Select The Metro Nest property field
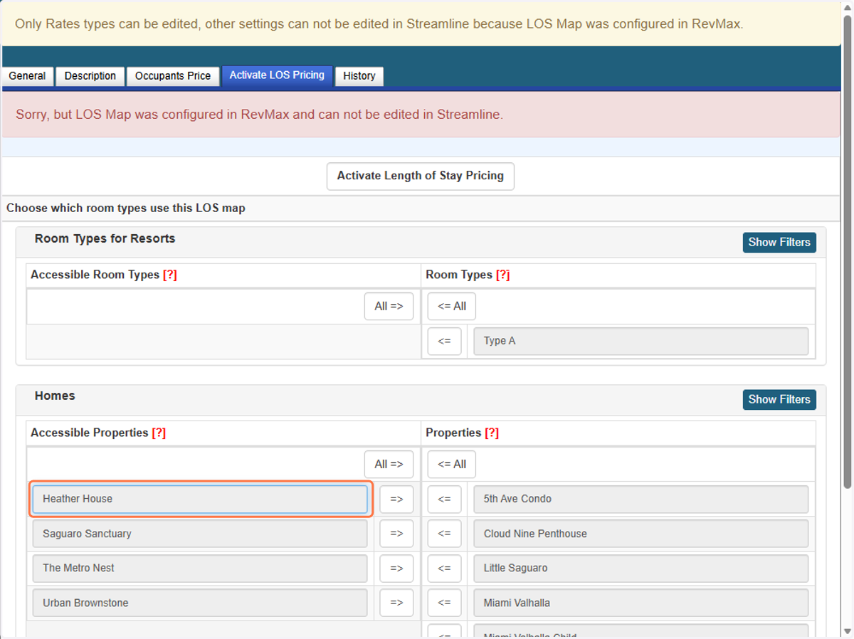The image size is (854, 639). [x=200, y=568]
